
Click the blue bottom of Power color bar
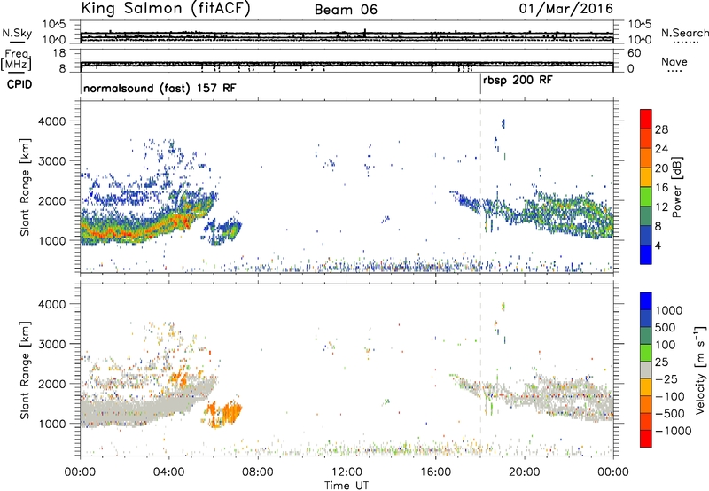pyautogui.click(x=646, y=254)
